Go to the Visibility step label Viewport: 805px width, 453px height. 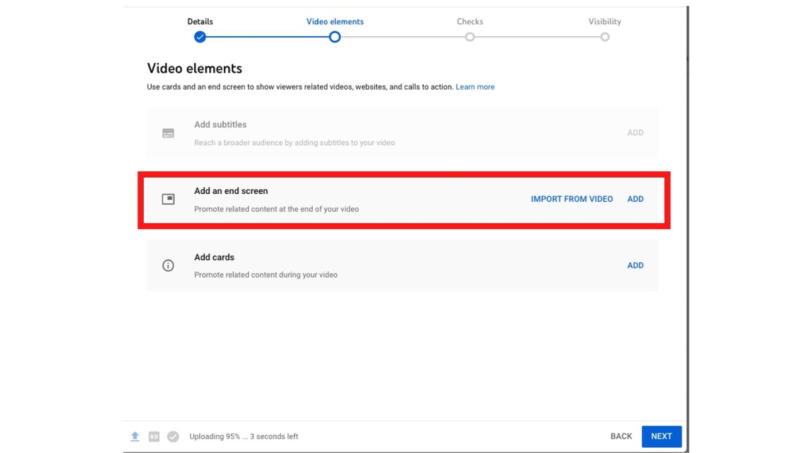tap(604, 22)
